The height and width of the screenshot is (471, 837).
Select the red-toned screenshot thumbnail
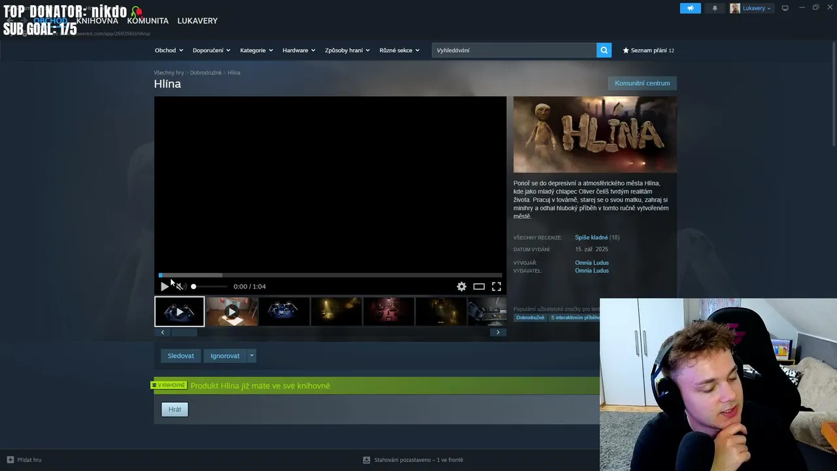tap(389, 311)
